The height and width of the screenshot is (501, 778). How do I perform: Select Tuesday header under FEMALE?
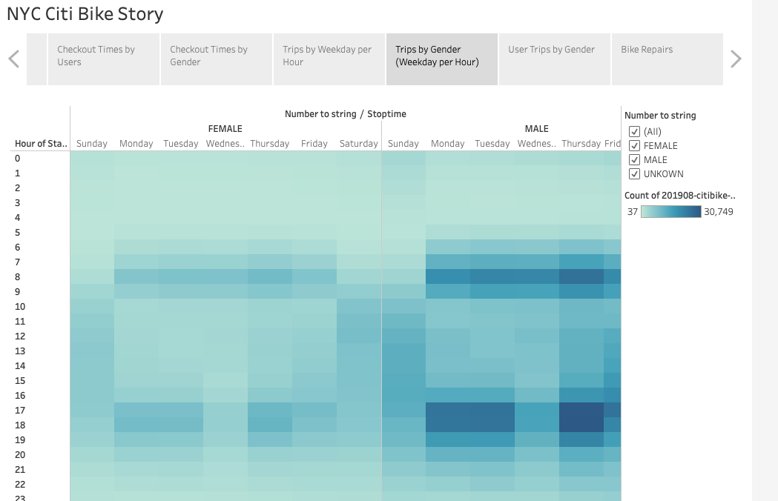[181, 144]
